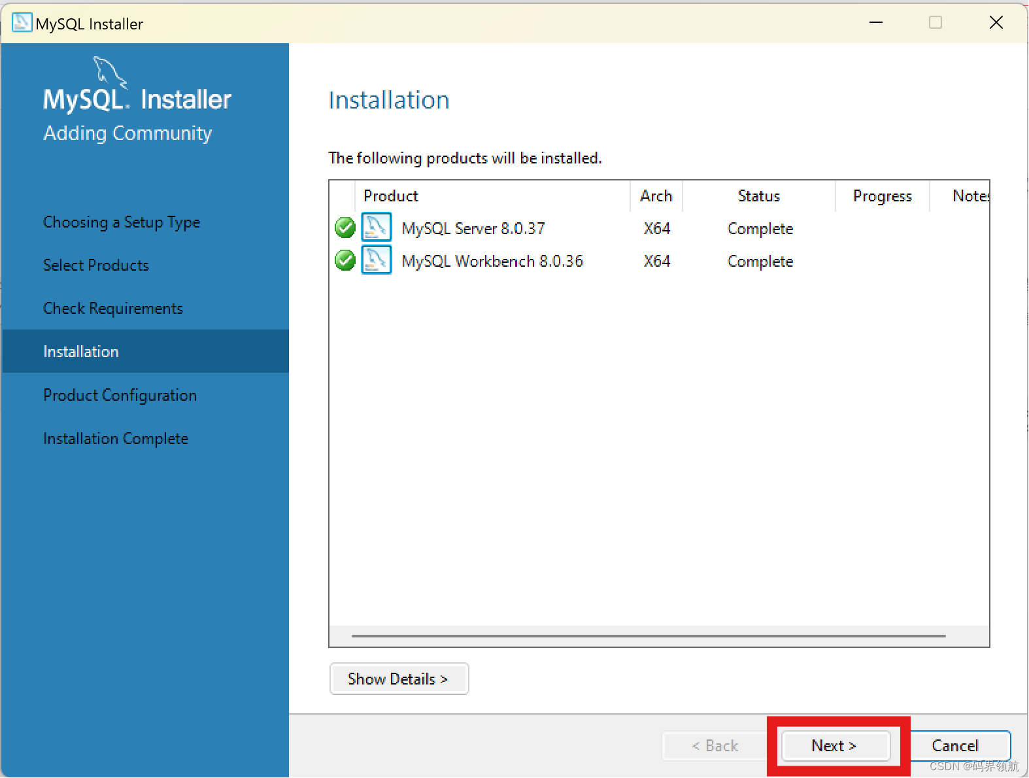Click the MySQL Workbench 8.0.36 product icon
The height and width of the screenshot is (778, 1029).
[377, 260]
